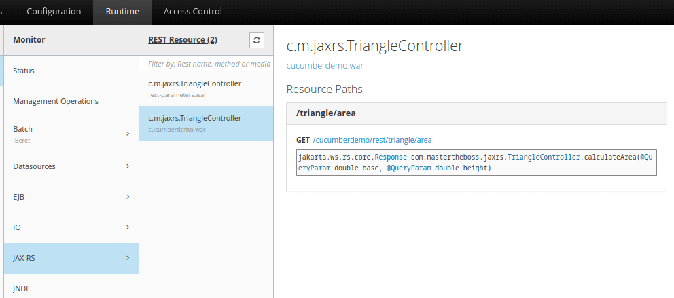Select the Batch monitor item

[x=71, y=134]
